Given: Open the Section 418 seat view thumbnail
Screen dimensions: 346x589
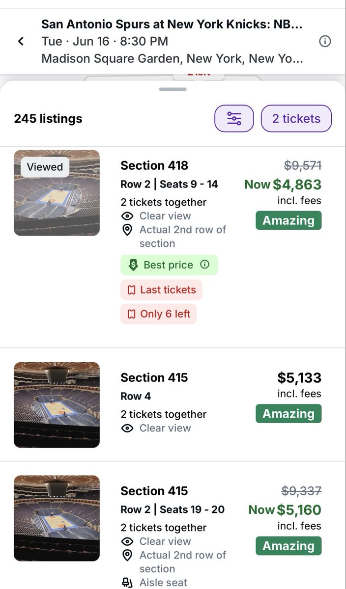Looking at the screenshot, I should point(57,193).
